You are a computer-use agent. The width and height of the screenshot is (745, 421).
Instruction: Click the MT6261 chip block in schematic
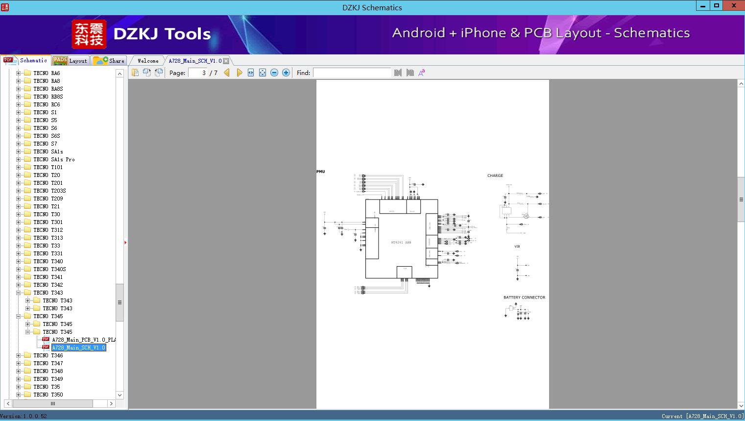tap(401, 239)
